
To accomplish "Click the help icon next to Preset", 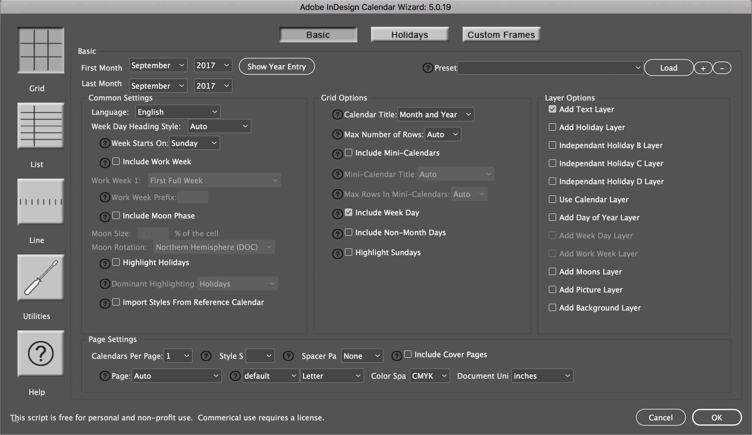I will pos(427,68).
